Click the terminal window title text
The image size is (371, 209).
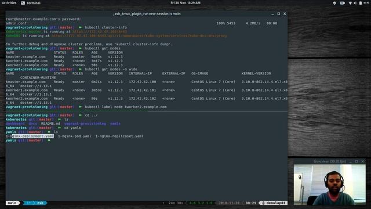click(147, 14)
